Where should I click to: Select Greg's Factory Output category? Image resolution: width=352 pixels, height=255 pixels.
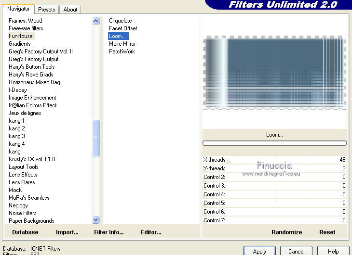(33, 59)
